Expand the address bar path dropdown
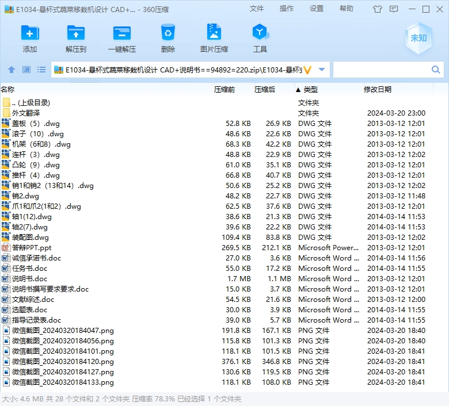Screen dimensions: 449x406 (x=322, y=70)
